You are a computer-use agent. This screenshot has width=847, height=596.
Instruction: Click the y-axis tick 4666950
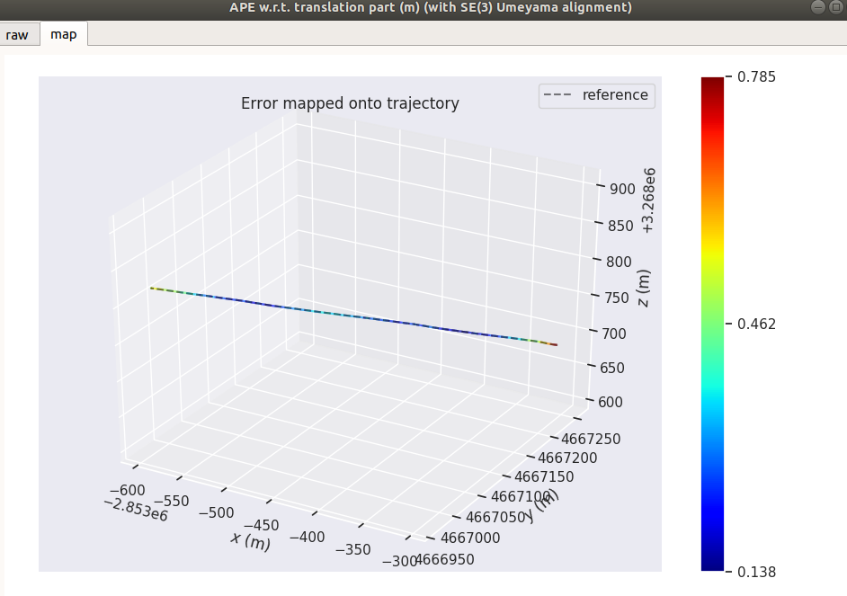point(444,559)
